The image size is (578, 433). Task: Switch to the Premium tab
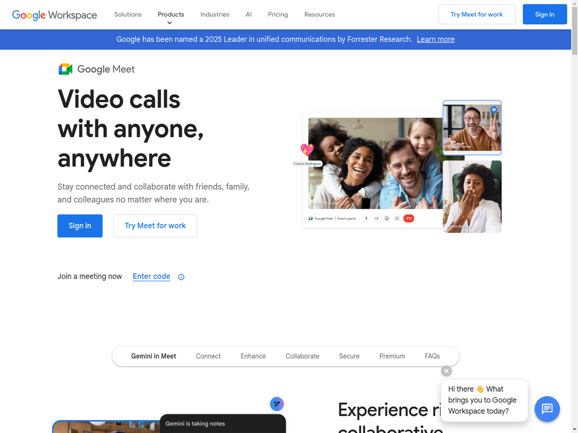392,356
